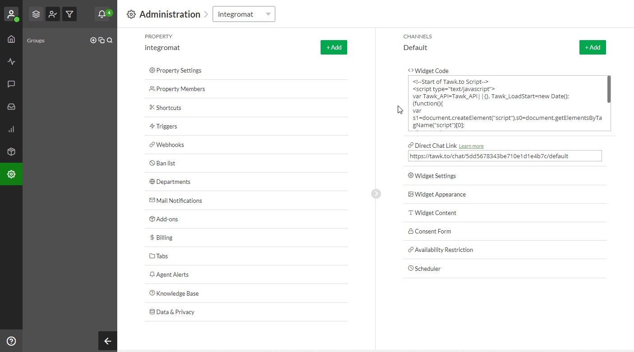Open the Reporting bar chart icon
This screenshot has width=634, height=352.
(11, 129)
